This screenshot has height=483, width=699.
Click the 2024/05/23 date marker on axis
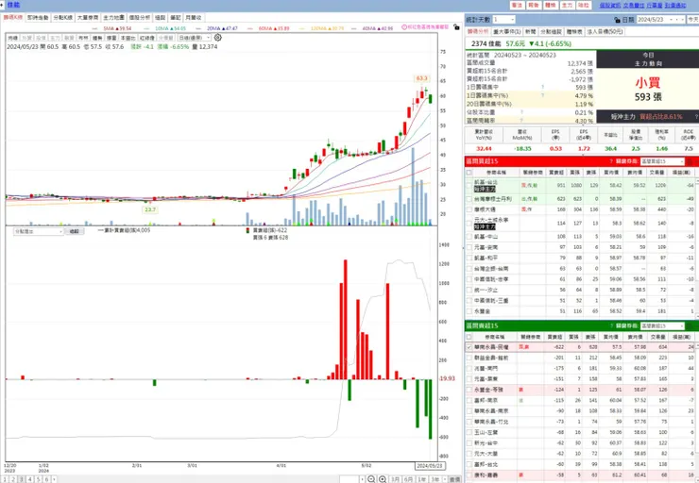pyautogui.click(x=429, y=466)
